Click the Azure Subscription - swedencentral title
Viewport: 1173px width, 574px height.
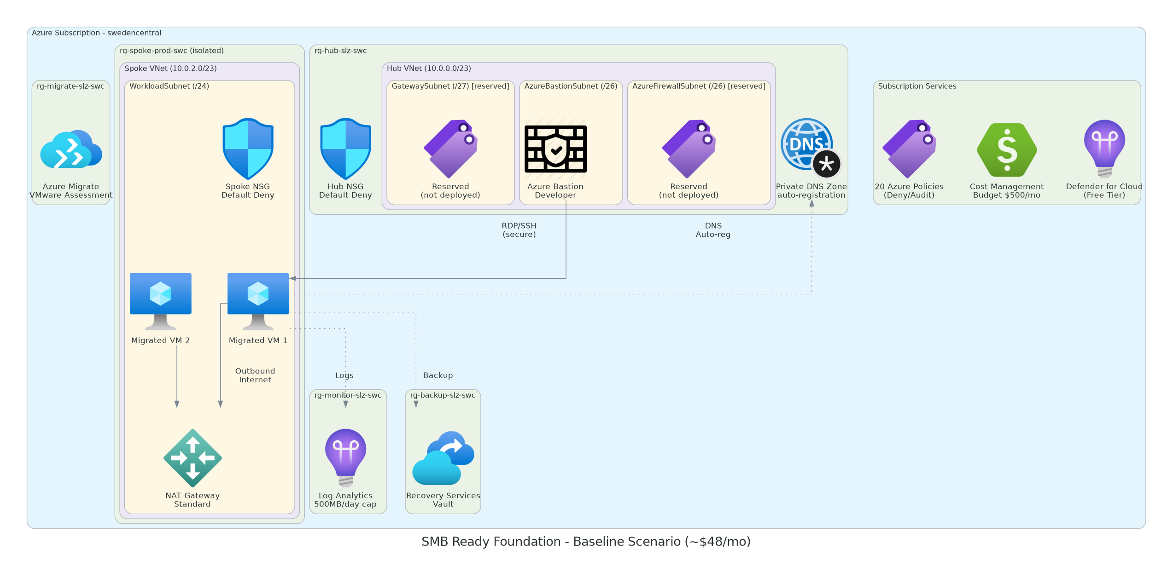coord(97,33)
